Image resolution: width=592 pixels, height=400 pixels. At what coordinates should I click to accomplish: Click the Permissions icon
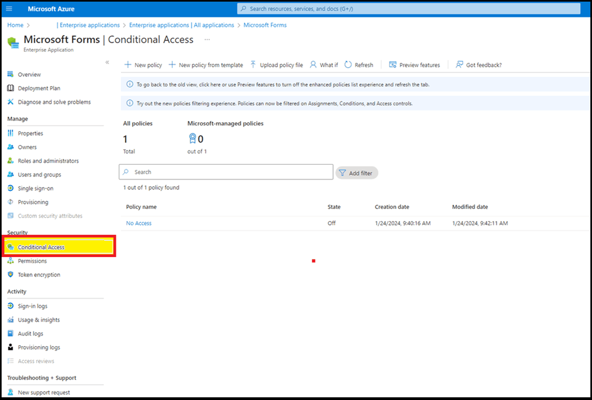pos(11,261)
